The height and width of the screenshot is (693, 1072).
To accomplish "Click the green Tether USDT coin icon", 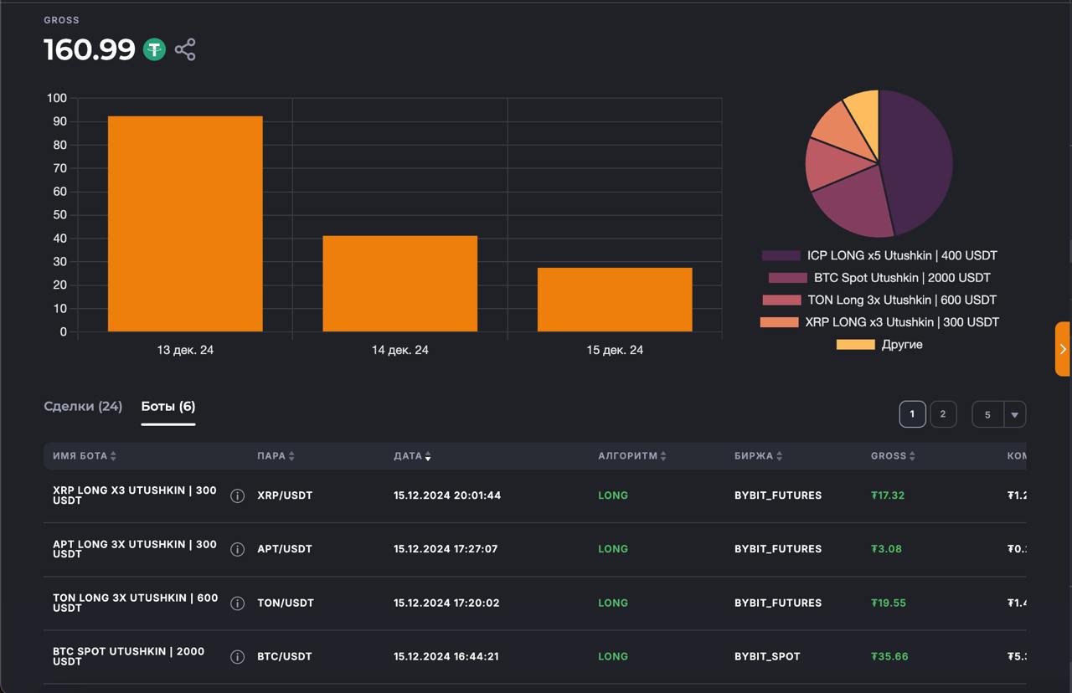I will [154, 49].
